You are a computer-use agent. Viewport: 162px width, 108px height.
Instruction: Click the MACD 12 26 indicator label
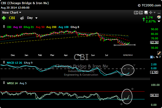click(14, 63)
